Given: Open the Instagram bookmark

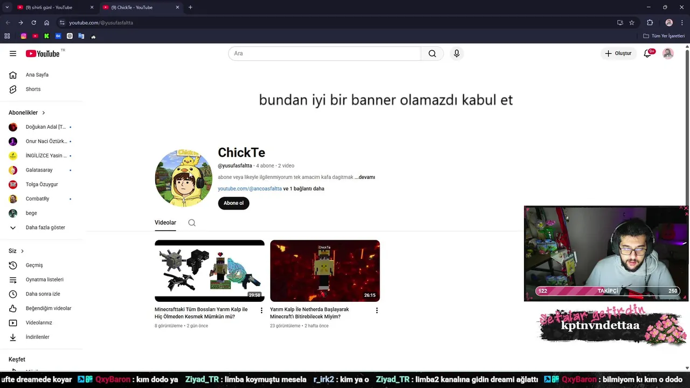Looking at the screenshot, I should [24, 36].
